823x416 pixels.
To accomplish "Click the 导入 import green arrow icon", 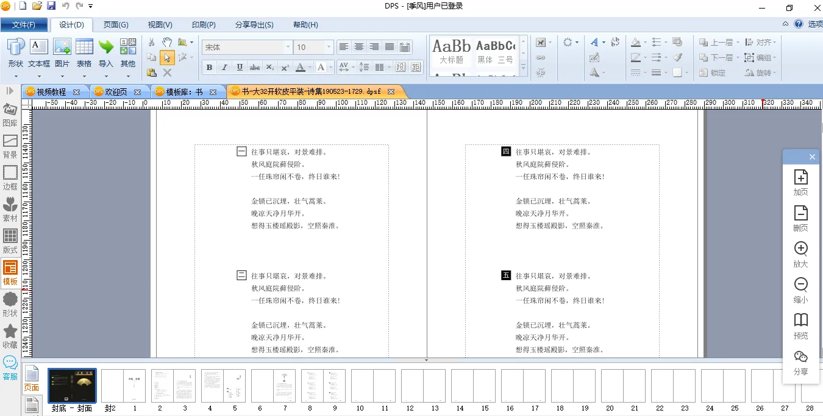I will [x=106, y=53].
